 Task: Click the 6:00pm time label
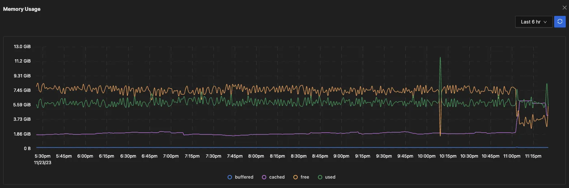tap(85, 156)
